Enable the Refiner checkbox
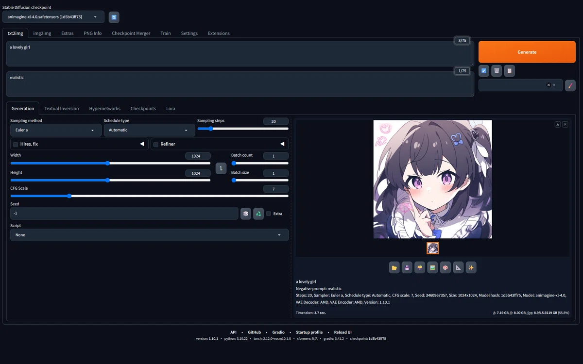 tap(156, 144)
